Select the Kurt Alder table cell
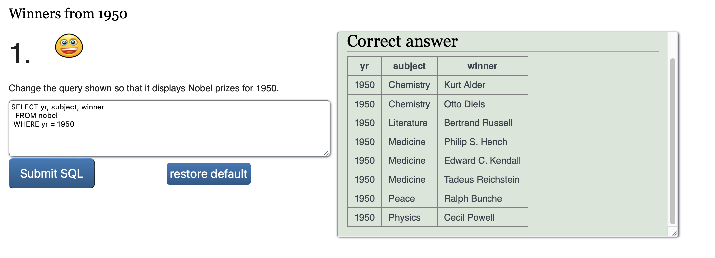 [483, 85]
